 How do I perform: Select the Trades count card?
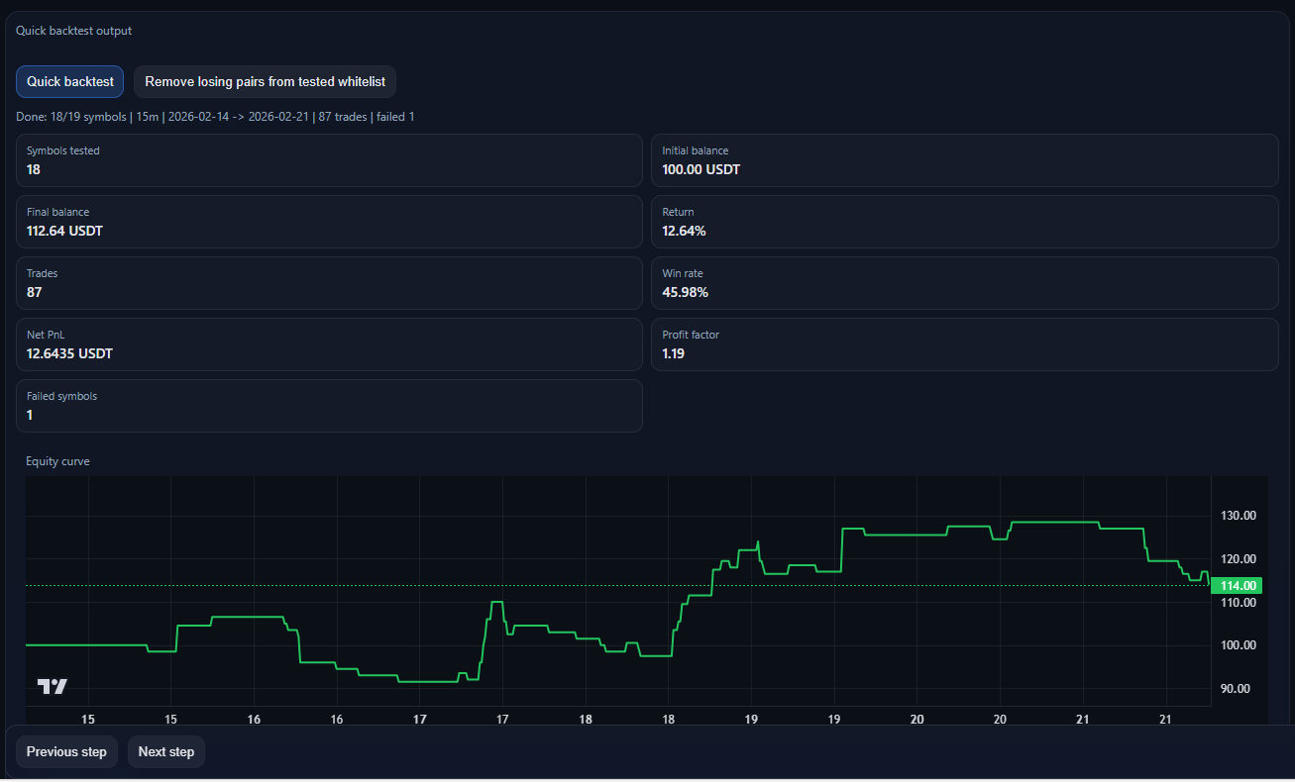[329, 283]
